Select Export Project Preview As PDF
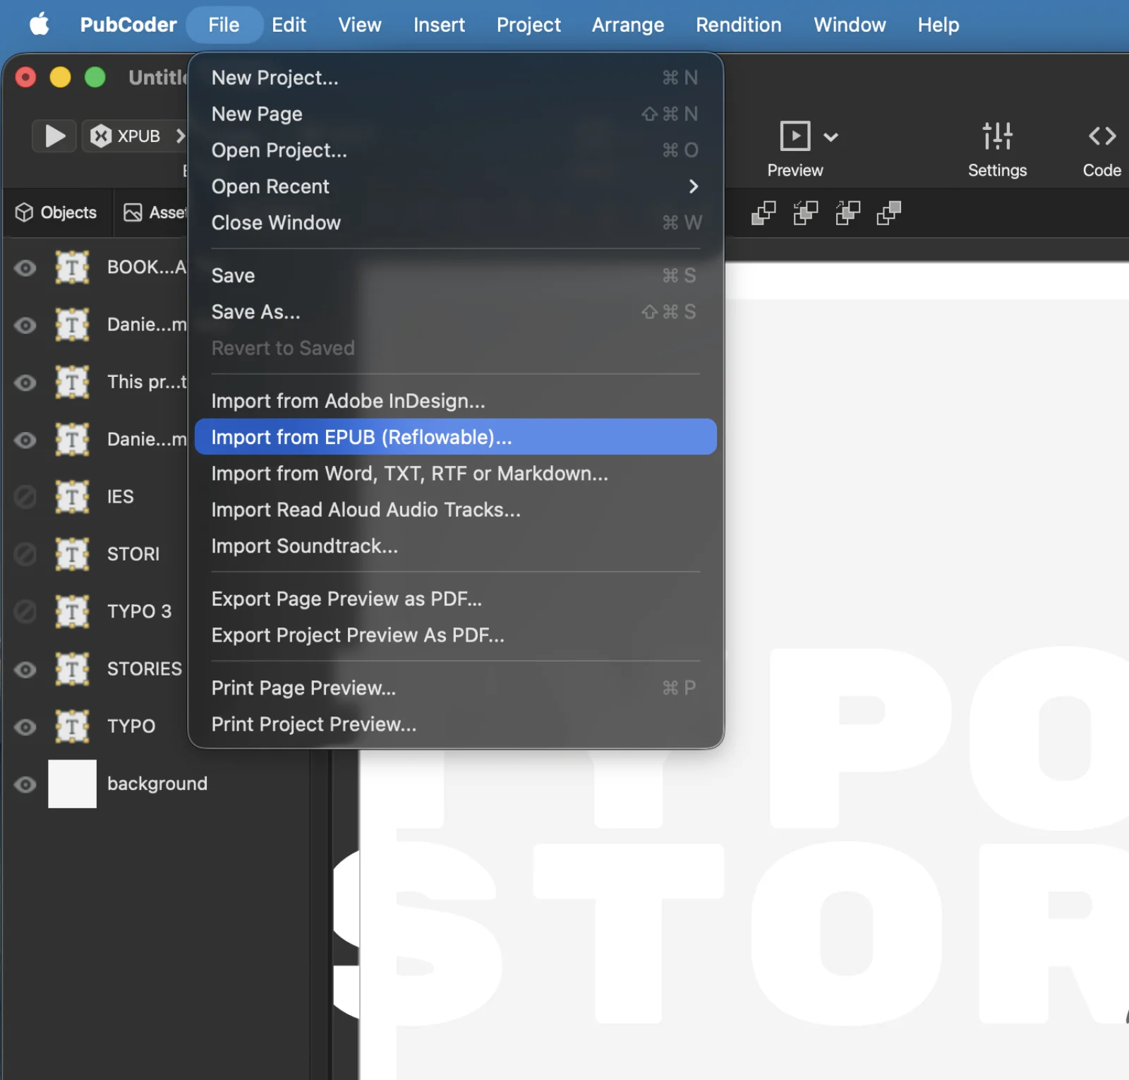 tap(456, 635)
